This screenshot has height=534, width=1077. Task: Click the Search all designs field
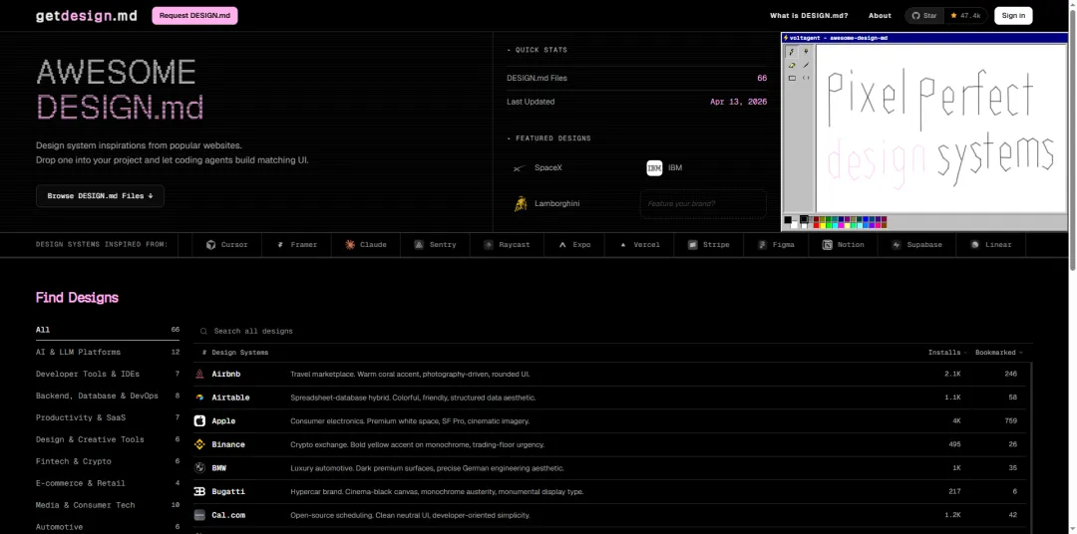point(612,331)
